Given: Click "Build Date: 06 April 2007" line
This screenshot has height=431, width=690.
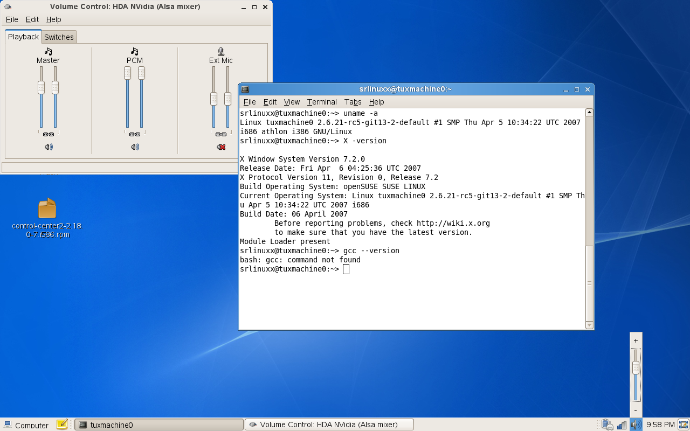Looking at the screenshot, I should click(x=294, y=214).
